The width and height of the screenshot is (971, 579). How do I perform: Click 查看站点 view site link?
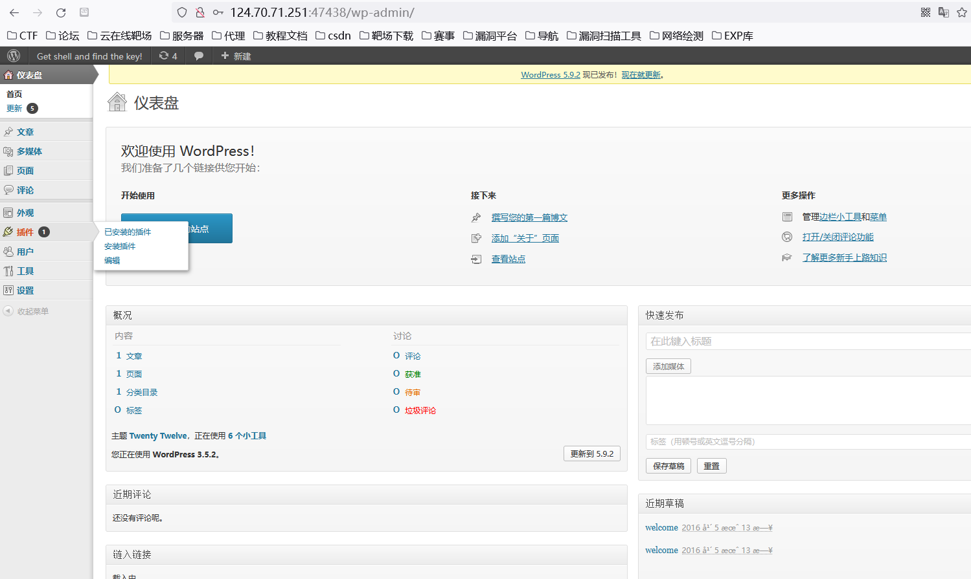pyautogui.click(x=508, y=259)
